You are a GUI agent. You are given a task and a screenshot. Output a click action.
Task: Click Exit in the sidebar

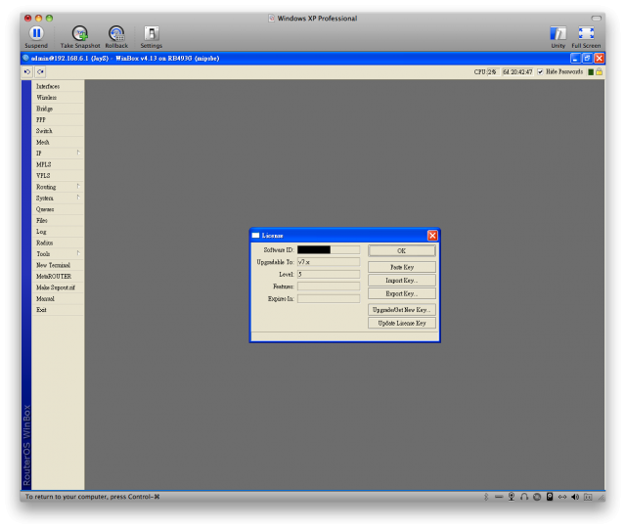coord(58,310)
